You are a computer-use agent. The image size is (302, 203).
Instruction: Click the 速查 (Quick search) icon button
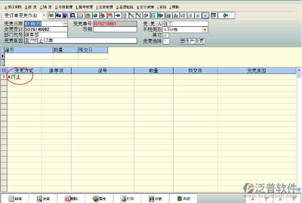[x=43, y=199]
